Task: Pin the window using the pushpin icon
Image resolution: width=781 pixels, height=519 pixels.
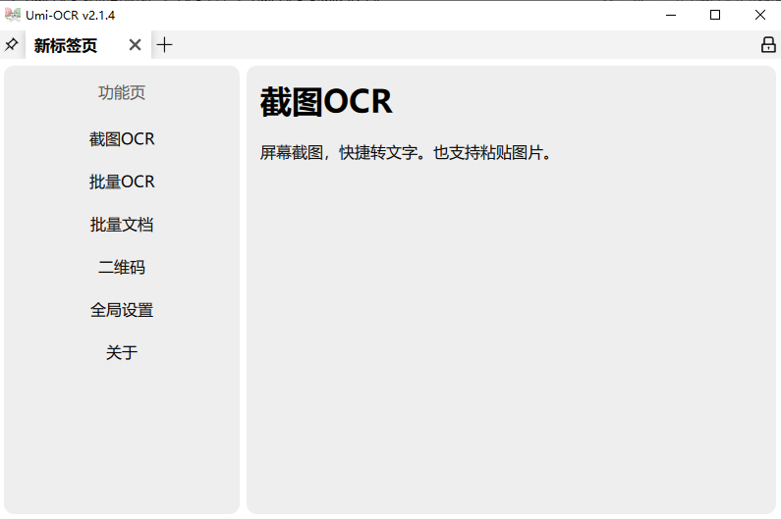Action: point(11,45)
